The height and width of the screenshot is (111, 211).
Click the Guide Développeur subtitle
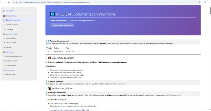pos(58,21)
